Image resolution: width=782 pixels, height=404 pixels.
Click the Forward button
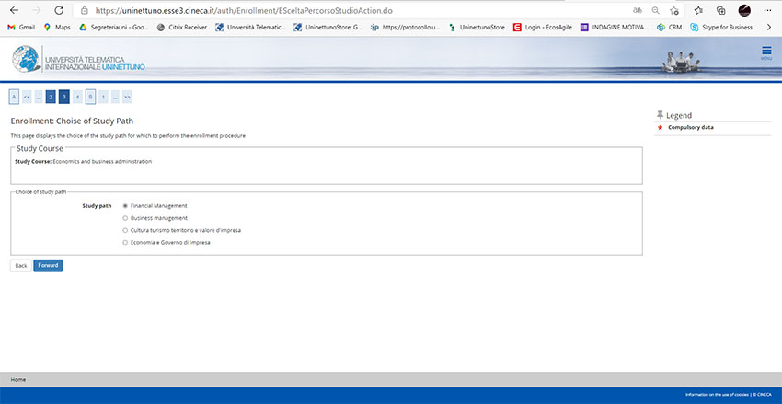48,265
